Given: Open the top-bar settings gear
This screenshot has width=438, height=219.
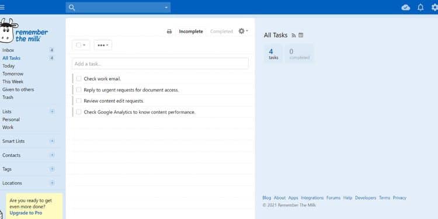Looking at the screenshot, I should click(434, 8).
